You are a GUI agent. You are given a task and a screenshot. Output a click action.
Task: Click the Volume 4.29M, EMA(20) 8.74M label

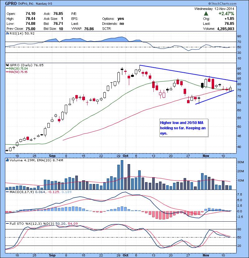click(36, 160)
